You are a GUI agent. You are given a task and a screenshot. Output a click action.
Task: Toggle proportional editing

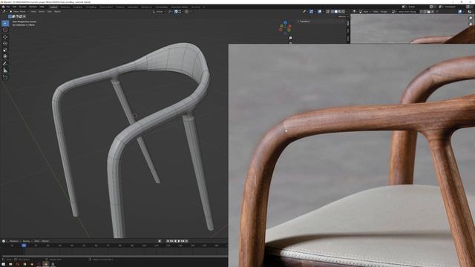[186, 12]
